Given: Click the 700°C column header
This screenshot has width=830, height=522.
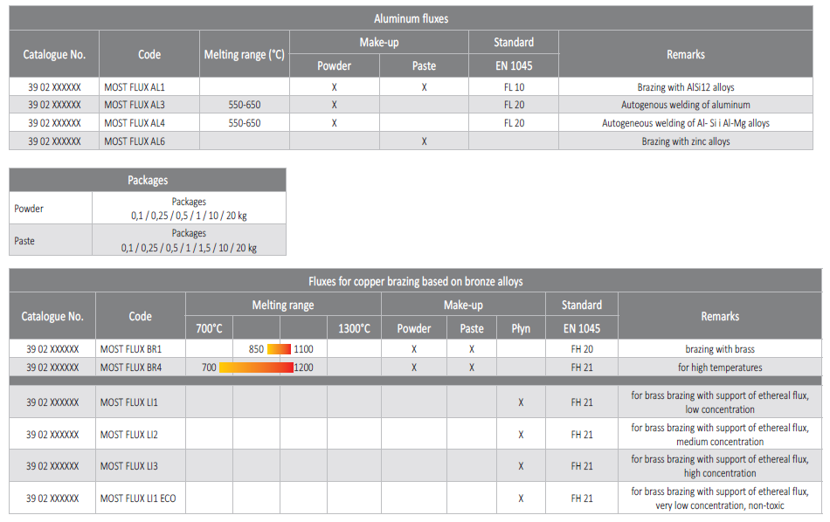Looking at the screenshot, I should click(209, 328).
